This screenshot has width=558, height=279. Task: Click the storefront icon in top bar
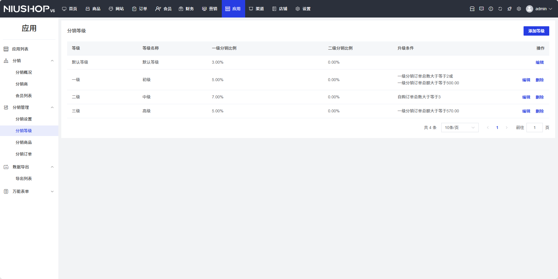(472, 9)
